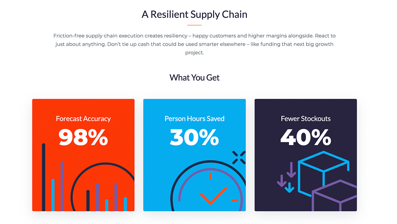397x224 pixels.
Task: Click the dark sparkle marks above the clock
Action: [239, 157]
